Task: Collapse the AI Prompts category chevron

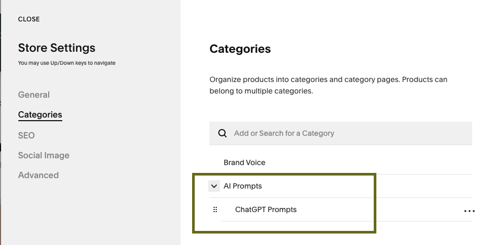Action: tap(214, 186)
